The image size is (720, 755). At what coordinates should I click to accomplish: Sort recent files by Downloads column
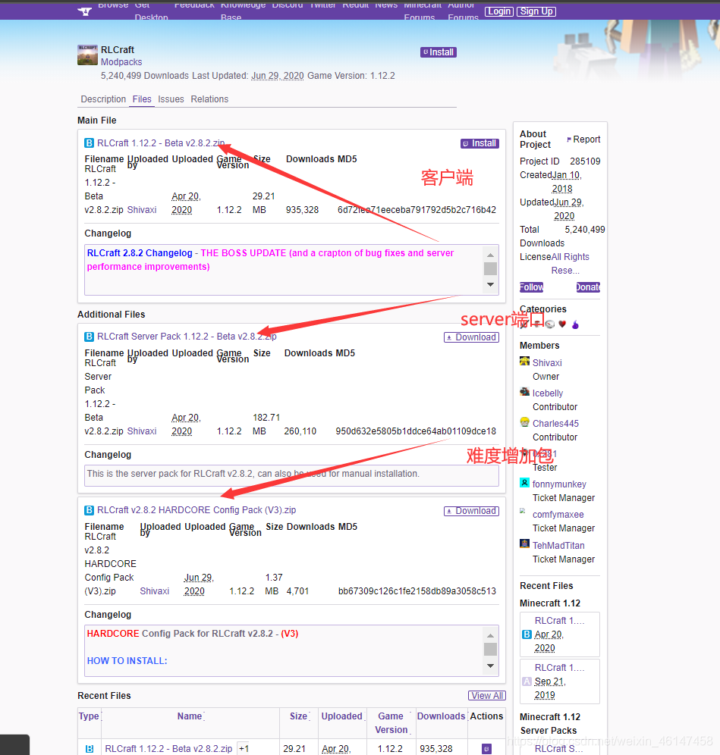pos(441,716)
